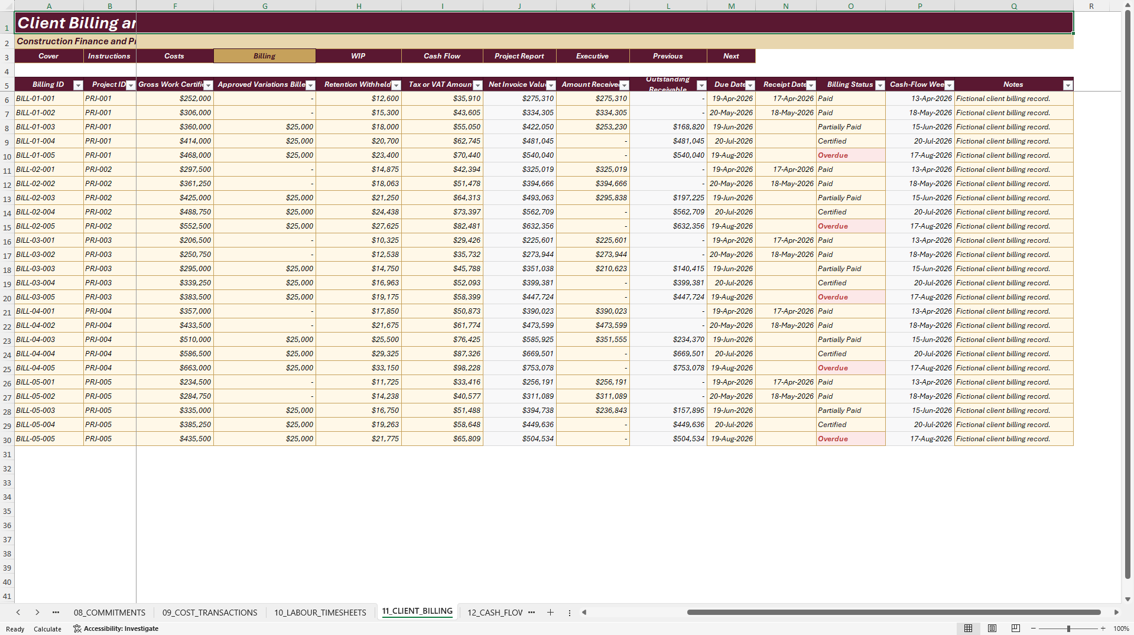
Task: Open Cash-Flow Week filter dropdown
Action: point(949,86)
